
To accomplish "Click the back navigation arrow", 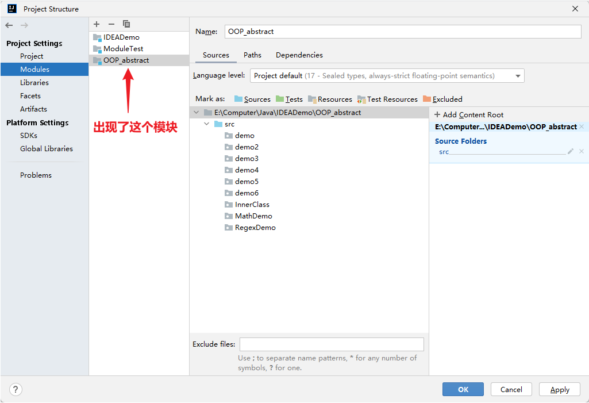I will [9, 25].
